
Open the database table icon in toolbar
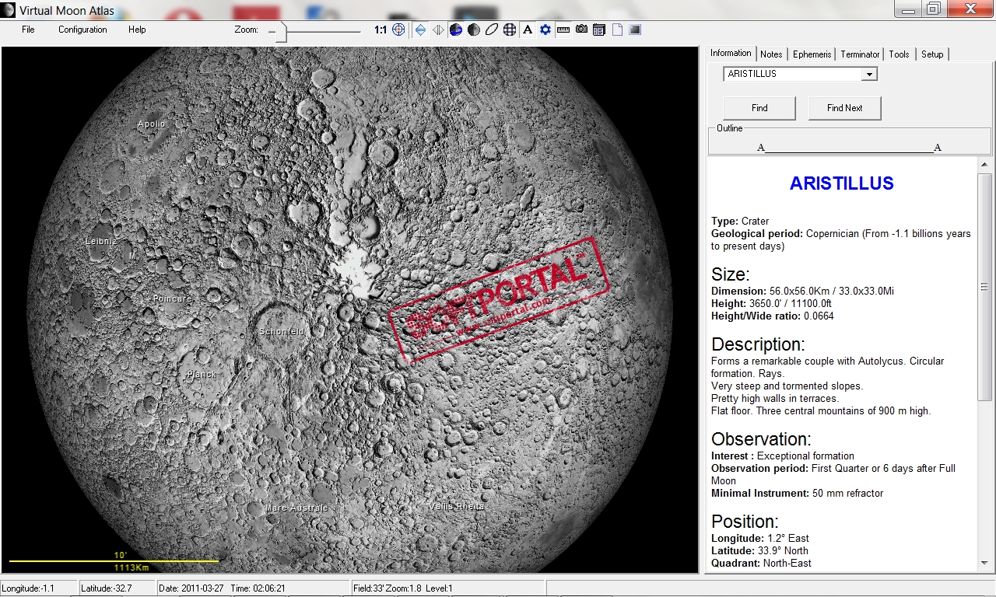[599, 30]
